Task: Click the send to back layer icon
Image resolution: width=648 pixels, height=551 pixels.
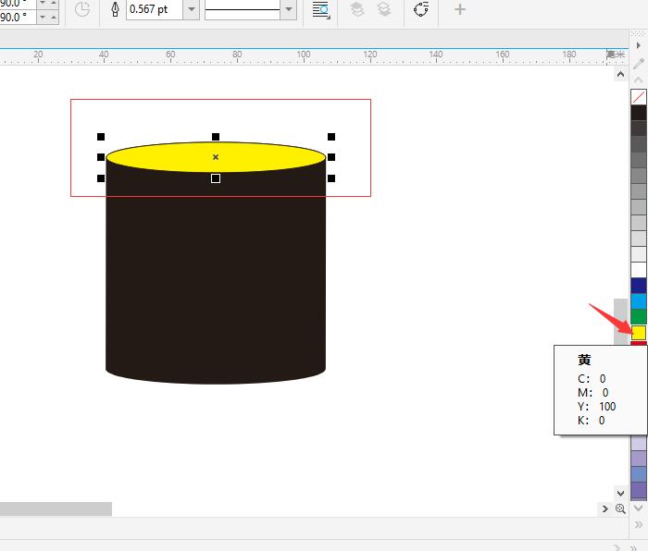Action: click(x=384, y=9)
